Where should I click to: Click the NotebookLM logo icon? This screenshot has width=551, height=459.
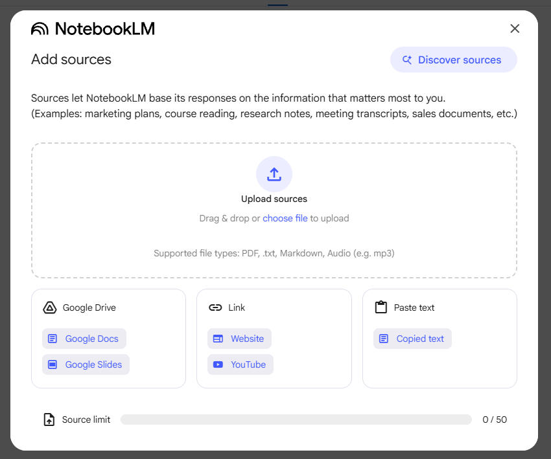(x=40, y=28)
